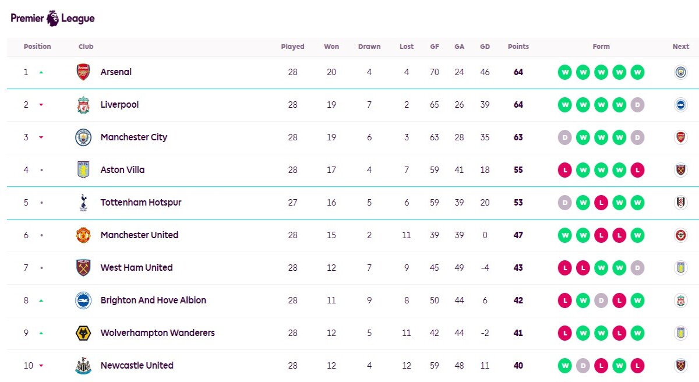Image resolution: width=699 pixels, height=382 pixels.
Task: Click Manchester United's next opponent Brentford badge
Action: 680,235
